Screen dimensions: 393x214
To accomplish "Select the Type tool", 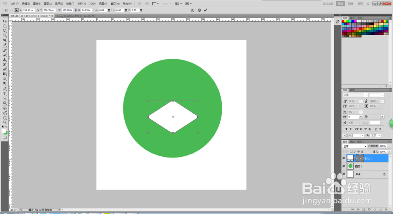I will pyautogui.click(x=4, y=94).
